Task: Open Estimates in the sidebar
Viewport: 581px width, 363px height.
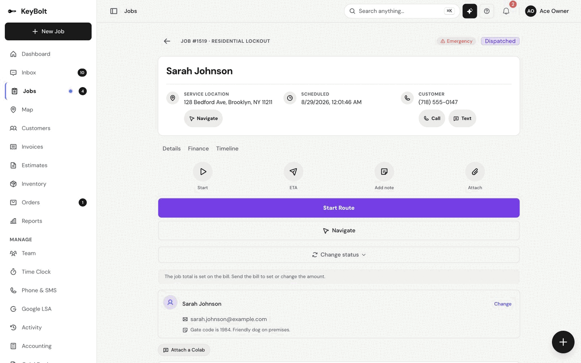Action: tap(48, 165)
